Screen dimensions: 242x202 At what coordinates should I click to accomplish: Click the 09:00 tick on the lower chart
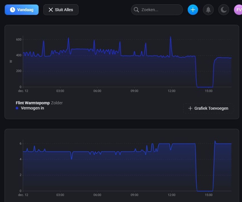point(134,195)
